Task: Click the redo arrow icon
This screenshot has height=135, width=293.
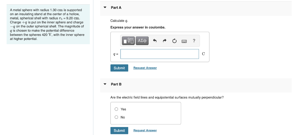Action: click(x=165, y=41)
